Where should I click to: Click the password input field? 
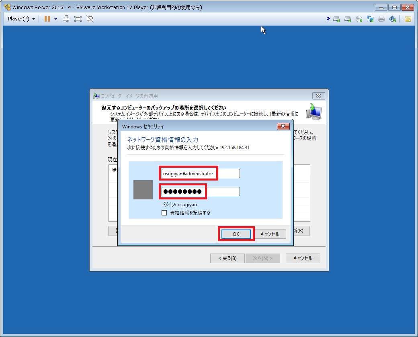point(201,192)
